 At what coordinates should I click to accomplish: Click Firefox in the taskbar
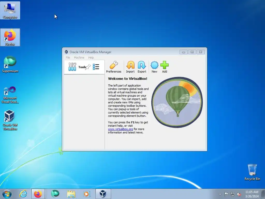tap(38, 194)
